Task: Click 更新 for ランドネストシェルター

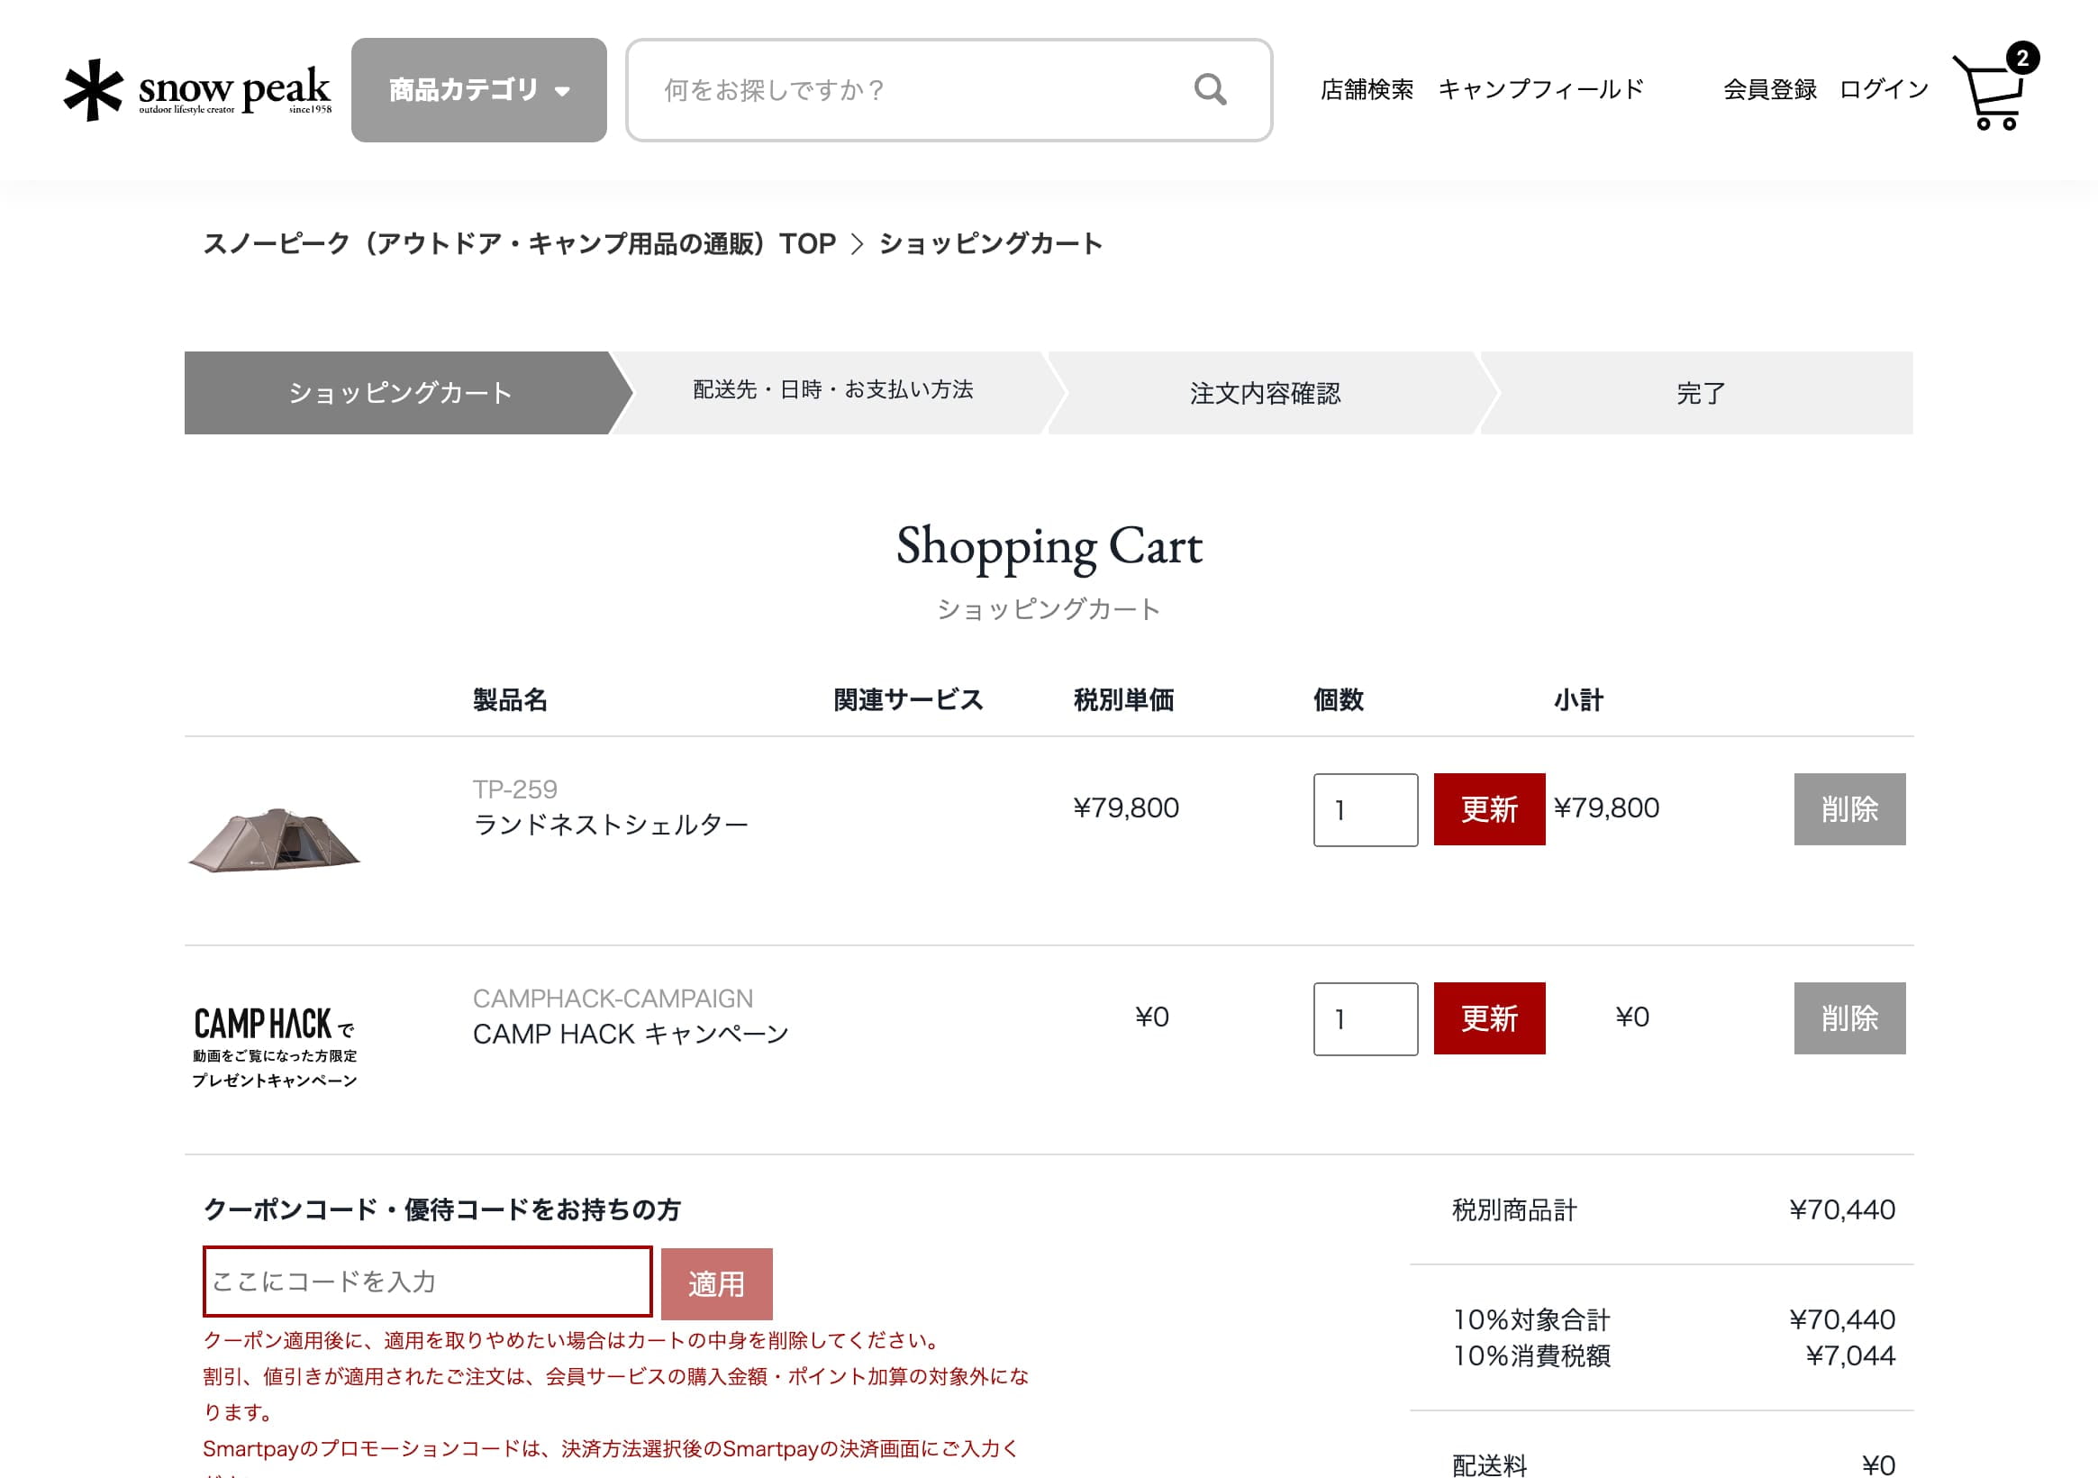Action: (x=1489, y=809)
